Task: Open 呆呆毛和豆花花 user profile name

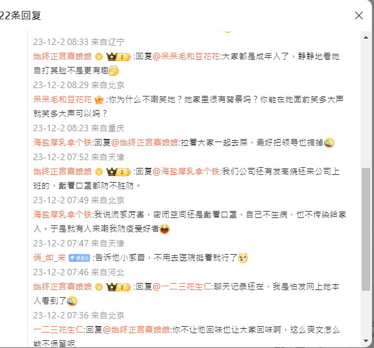Action: [x=62, y=100]
